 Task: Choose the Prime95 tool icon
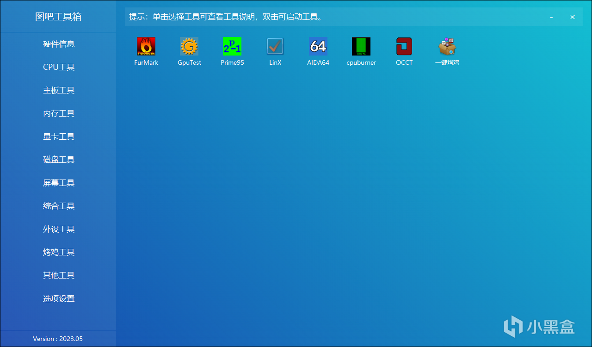(232, 46)
